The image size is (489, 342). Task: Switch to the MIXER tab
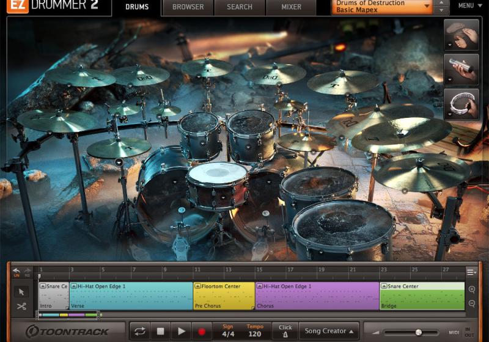tap(292, 7)
